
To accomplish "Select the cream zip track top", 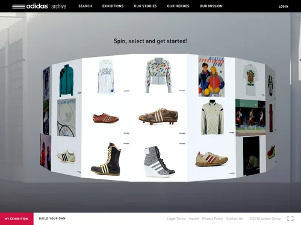I will [213, 118].
